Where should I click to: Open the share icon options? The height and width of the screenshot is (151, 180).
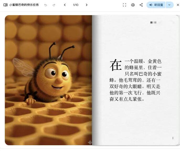click(141, 5)
